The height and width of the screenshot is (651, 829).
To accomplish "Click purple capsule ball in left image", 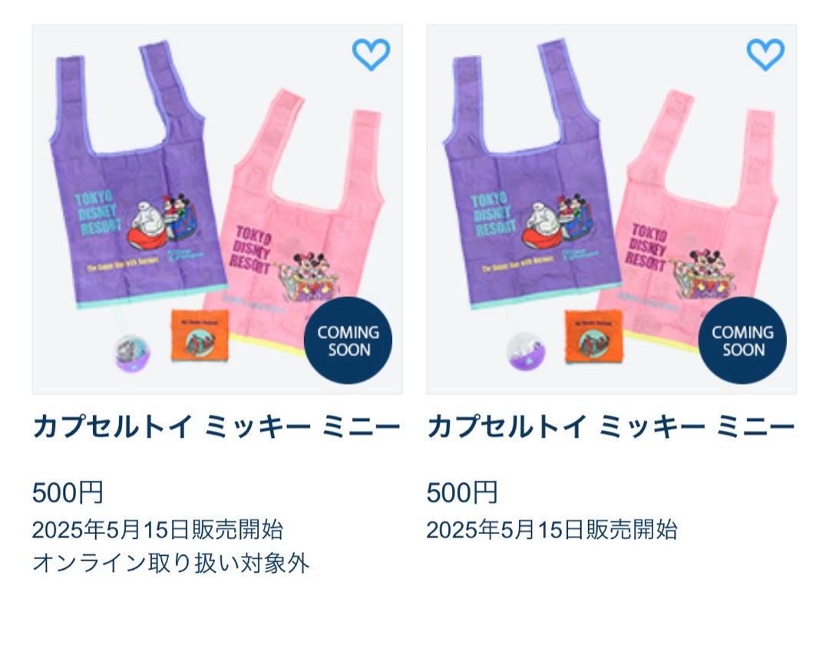I will [x=132, y=353].
